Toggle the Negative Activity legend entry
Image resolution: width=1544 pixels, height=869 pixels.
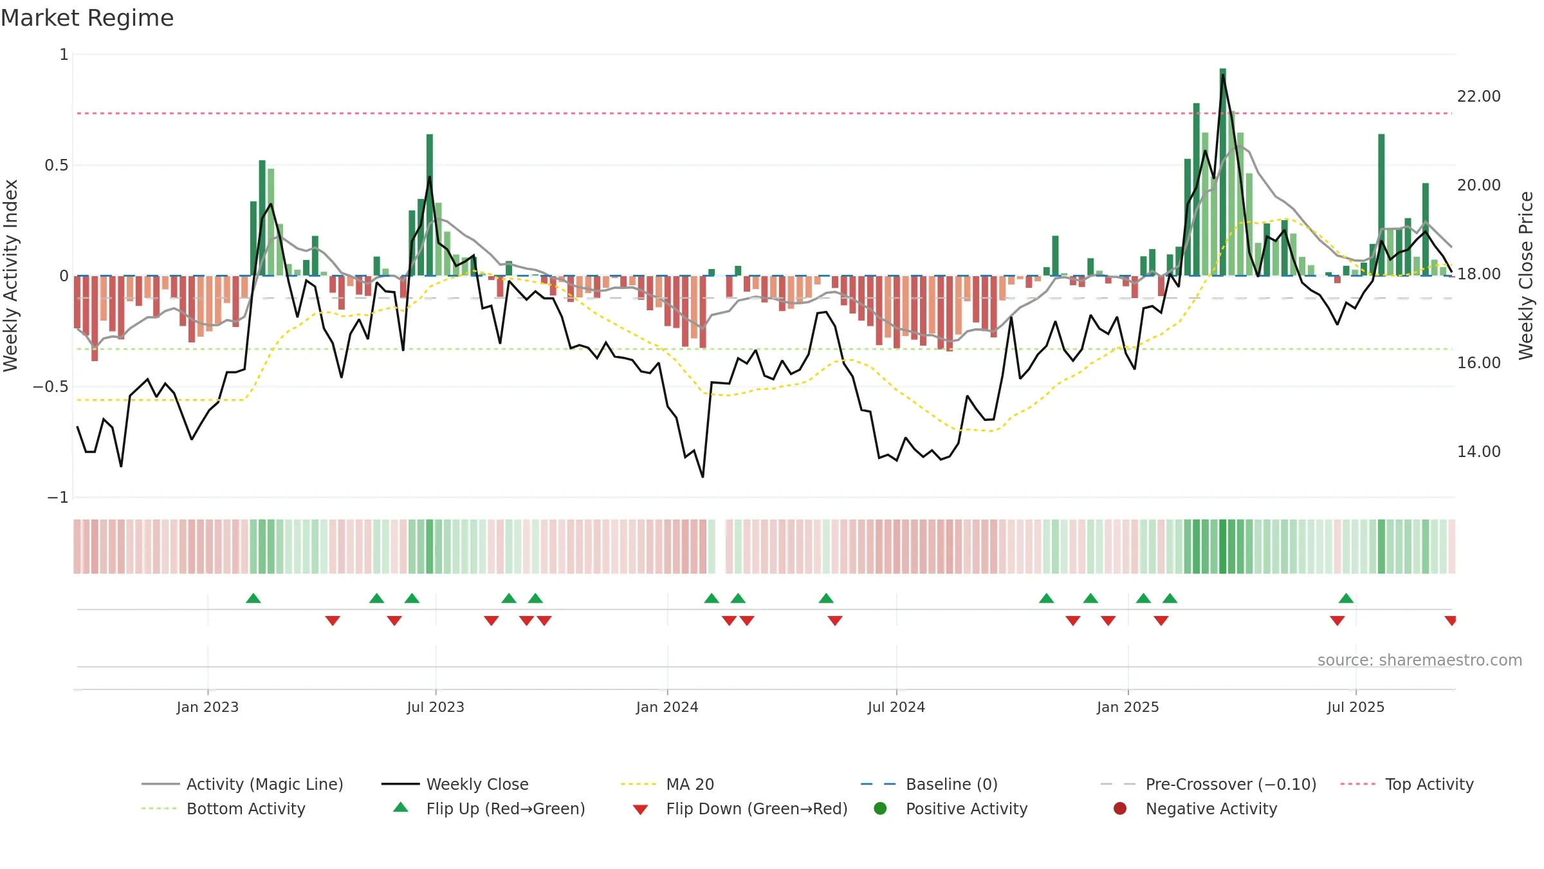[x=1195, y=808]
